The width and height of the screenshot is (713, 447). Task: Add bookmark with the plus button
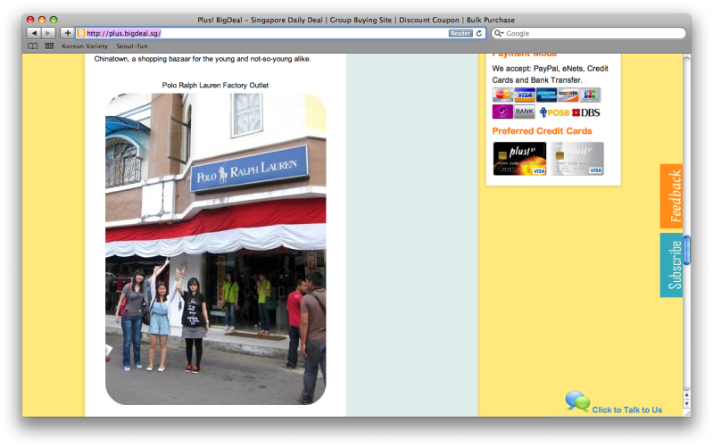pyautogui.click(x=67, y=33)
